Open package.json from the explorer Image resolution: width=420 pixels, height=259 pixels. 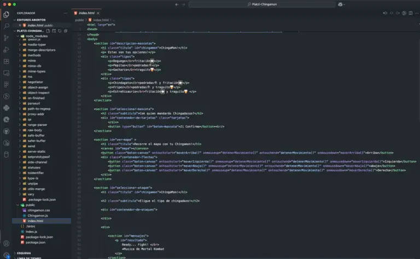(x=36, y=242)
